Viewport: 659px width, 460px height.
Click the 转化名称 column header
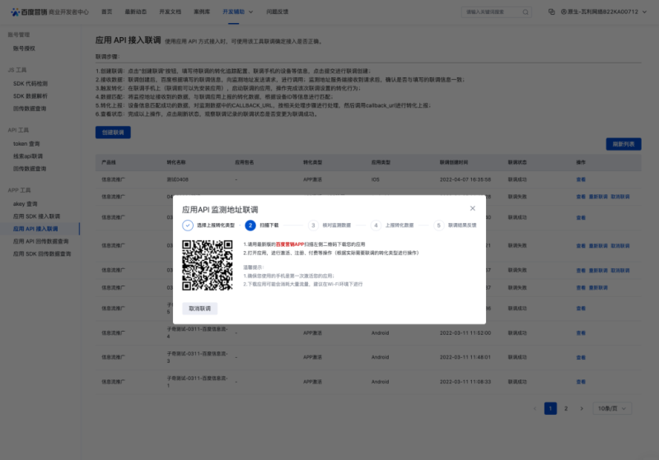pyautogui.click(x=176, y=162)
